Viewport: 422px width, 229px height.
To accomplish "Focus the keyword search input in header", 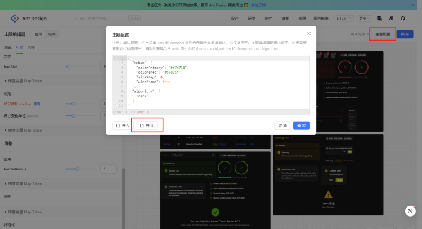I will click(x=102, y=19).
